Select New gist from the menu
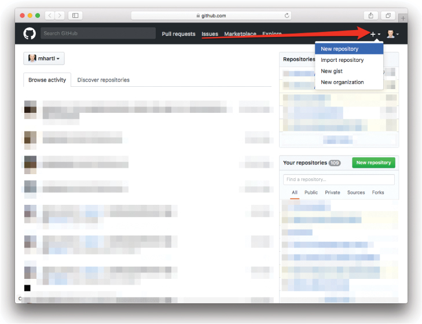This screenshot has height=324, width=422. point(332,71)
